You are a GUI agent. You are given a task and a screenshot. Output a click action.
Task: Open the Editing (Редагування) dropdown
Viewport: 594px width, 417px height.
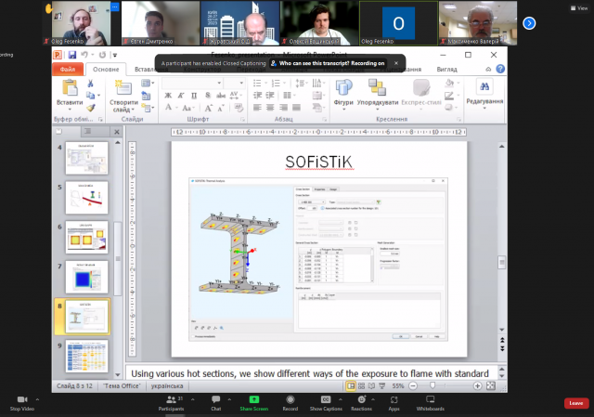(484, 94)
